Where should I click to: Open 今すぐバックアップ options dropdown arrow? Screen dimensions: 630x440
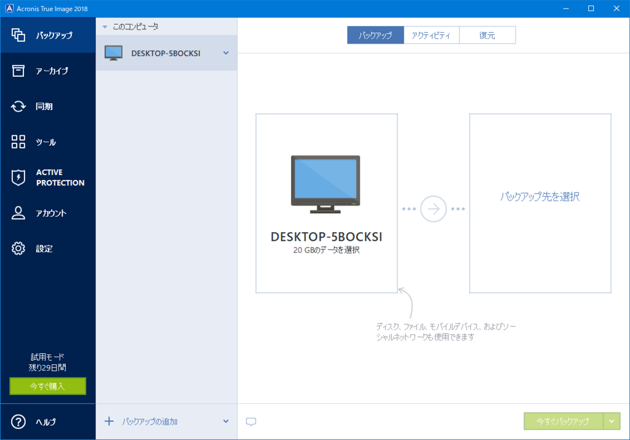click(612, 421)
